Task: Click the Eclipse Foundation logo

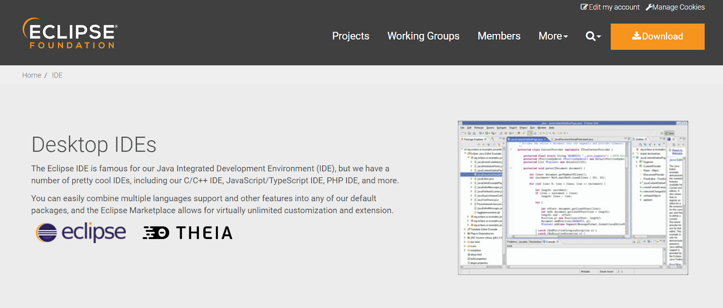Action: pos(70,33)
